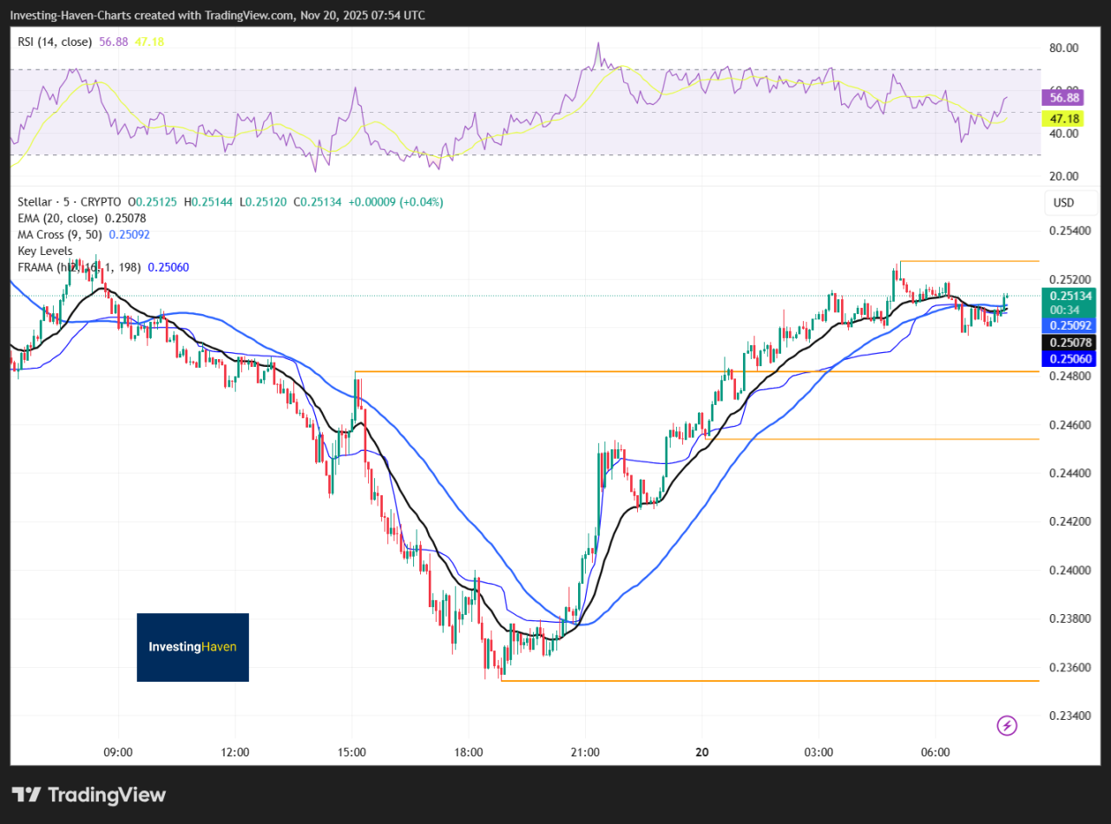Click the 21:00 time axis label
The width and height of the screenshot is (1111, 824).
(585, 752)
